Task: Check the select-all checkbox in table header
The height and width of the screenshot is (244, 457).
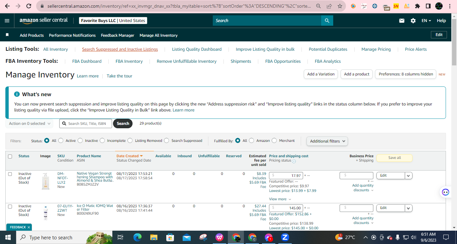Action: 10,157
